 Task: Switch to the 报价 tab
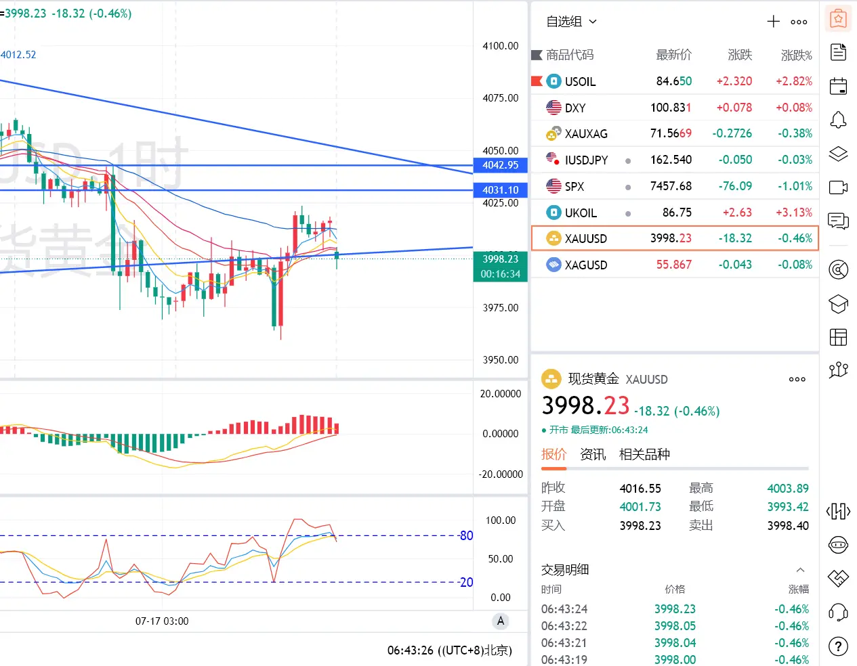(553, 454)
